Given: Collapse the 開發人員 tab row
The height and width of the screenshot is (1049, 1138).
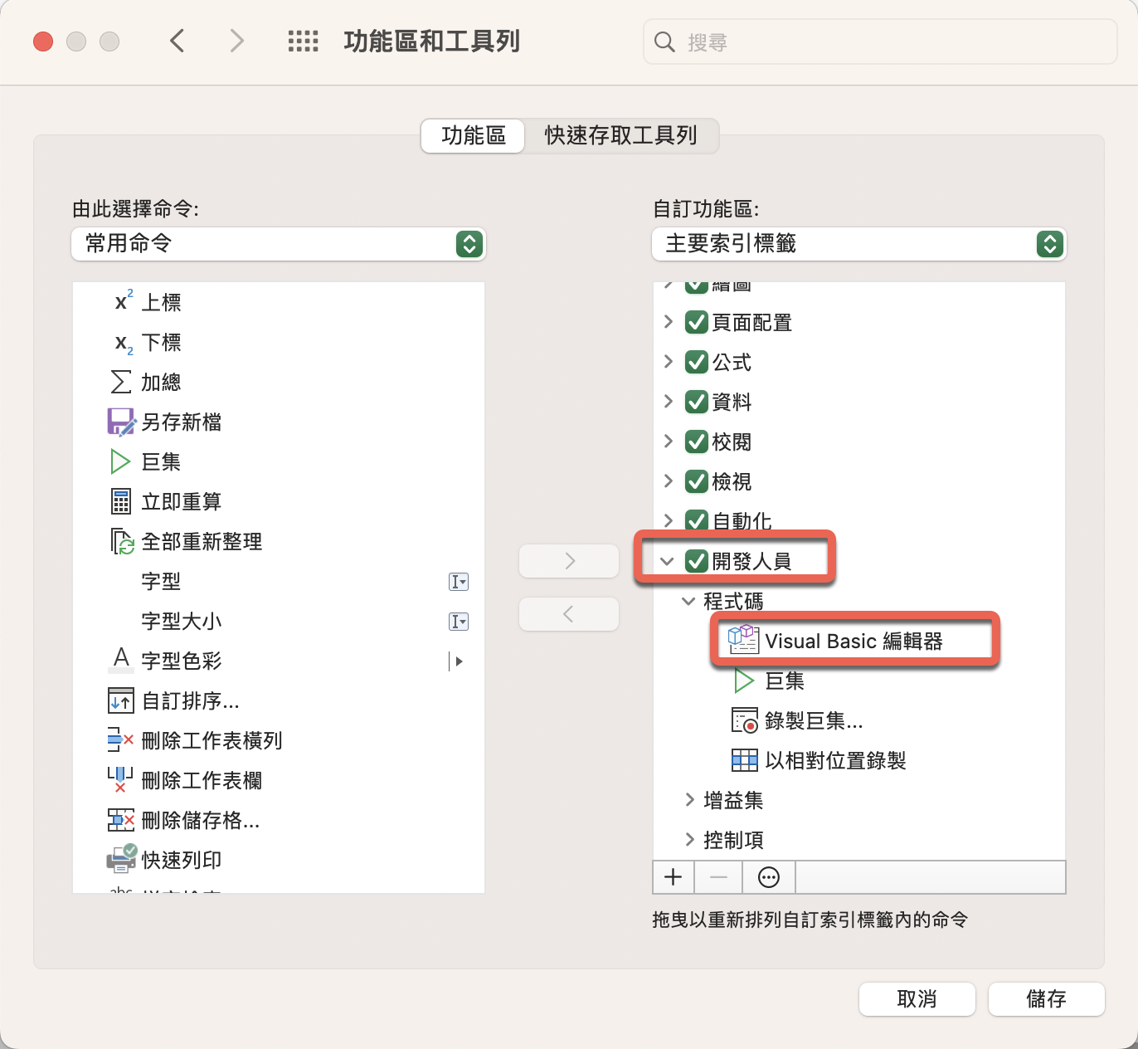Looking at the screenshot, I should coord(667,562).
